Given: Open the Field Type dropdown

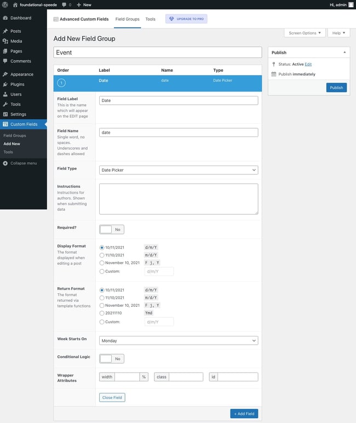Looking at the screenshot, I should tap(179, 170).
